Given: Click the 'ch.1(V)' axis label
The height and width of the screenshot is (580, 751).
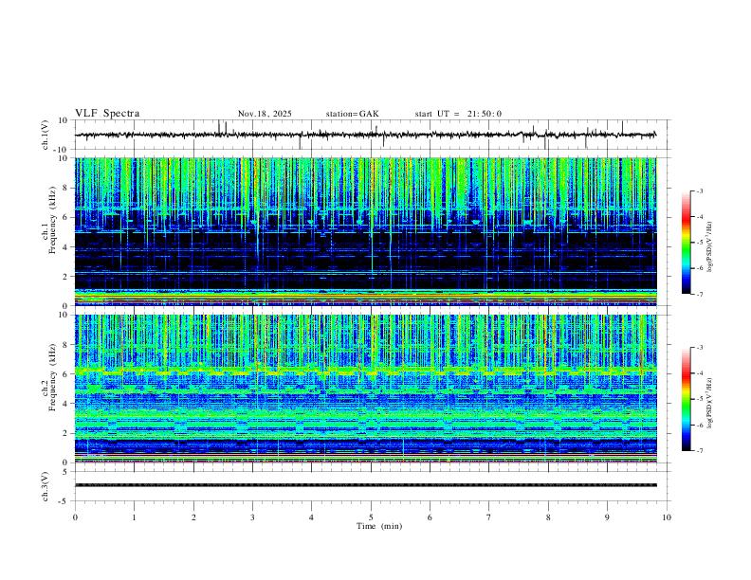Looking at the screenshot, I should click(46, 135).
